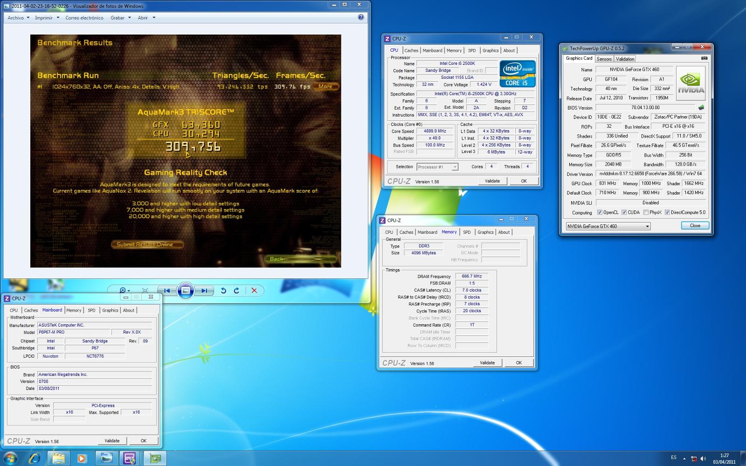Screen dimensions: 746x466
Task: Delete the current photo with red X
Action: (254, 291)
